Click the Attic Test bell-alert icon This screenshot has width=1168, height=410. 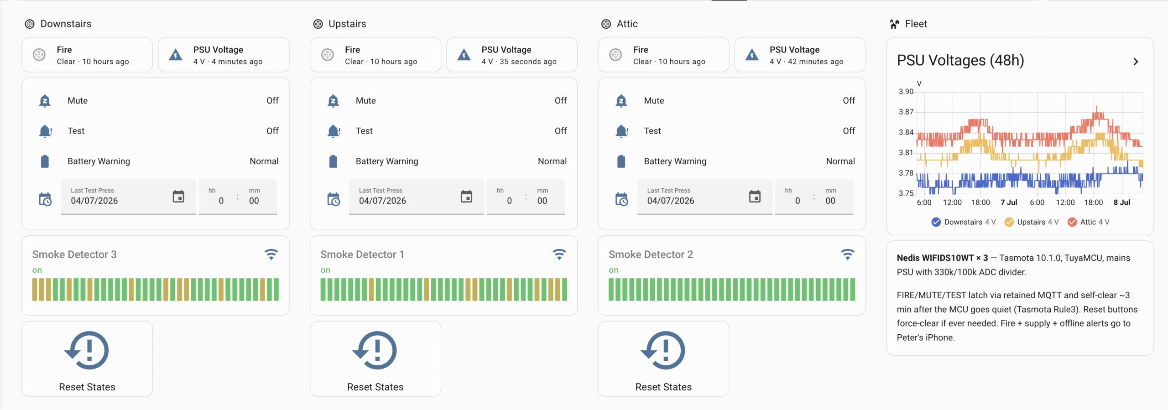tap(622, 131)
